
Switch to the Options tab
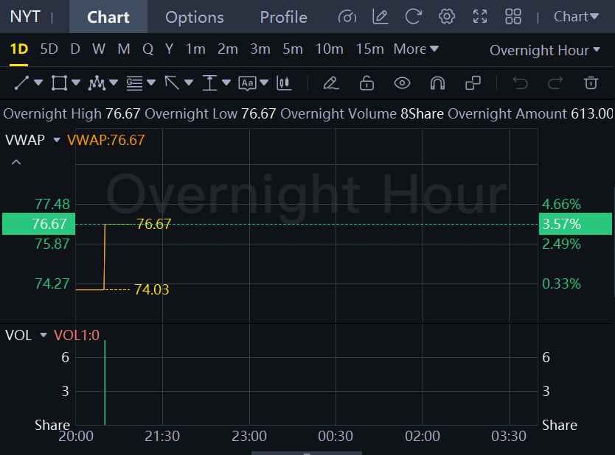194,17
